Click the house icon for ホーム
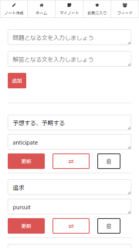The height and width of the screenshot is (248, 139). (41, 5)
